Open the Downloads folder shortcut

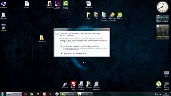tap(89, 85)
